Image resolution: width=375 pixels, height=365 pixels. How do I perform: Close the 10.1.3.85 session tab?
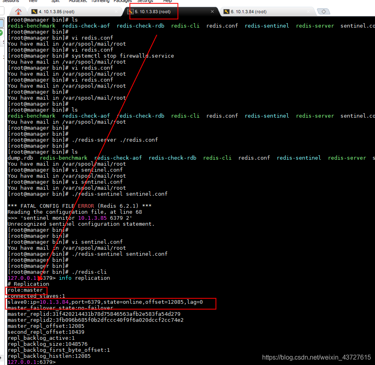[x=116, y=12]
